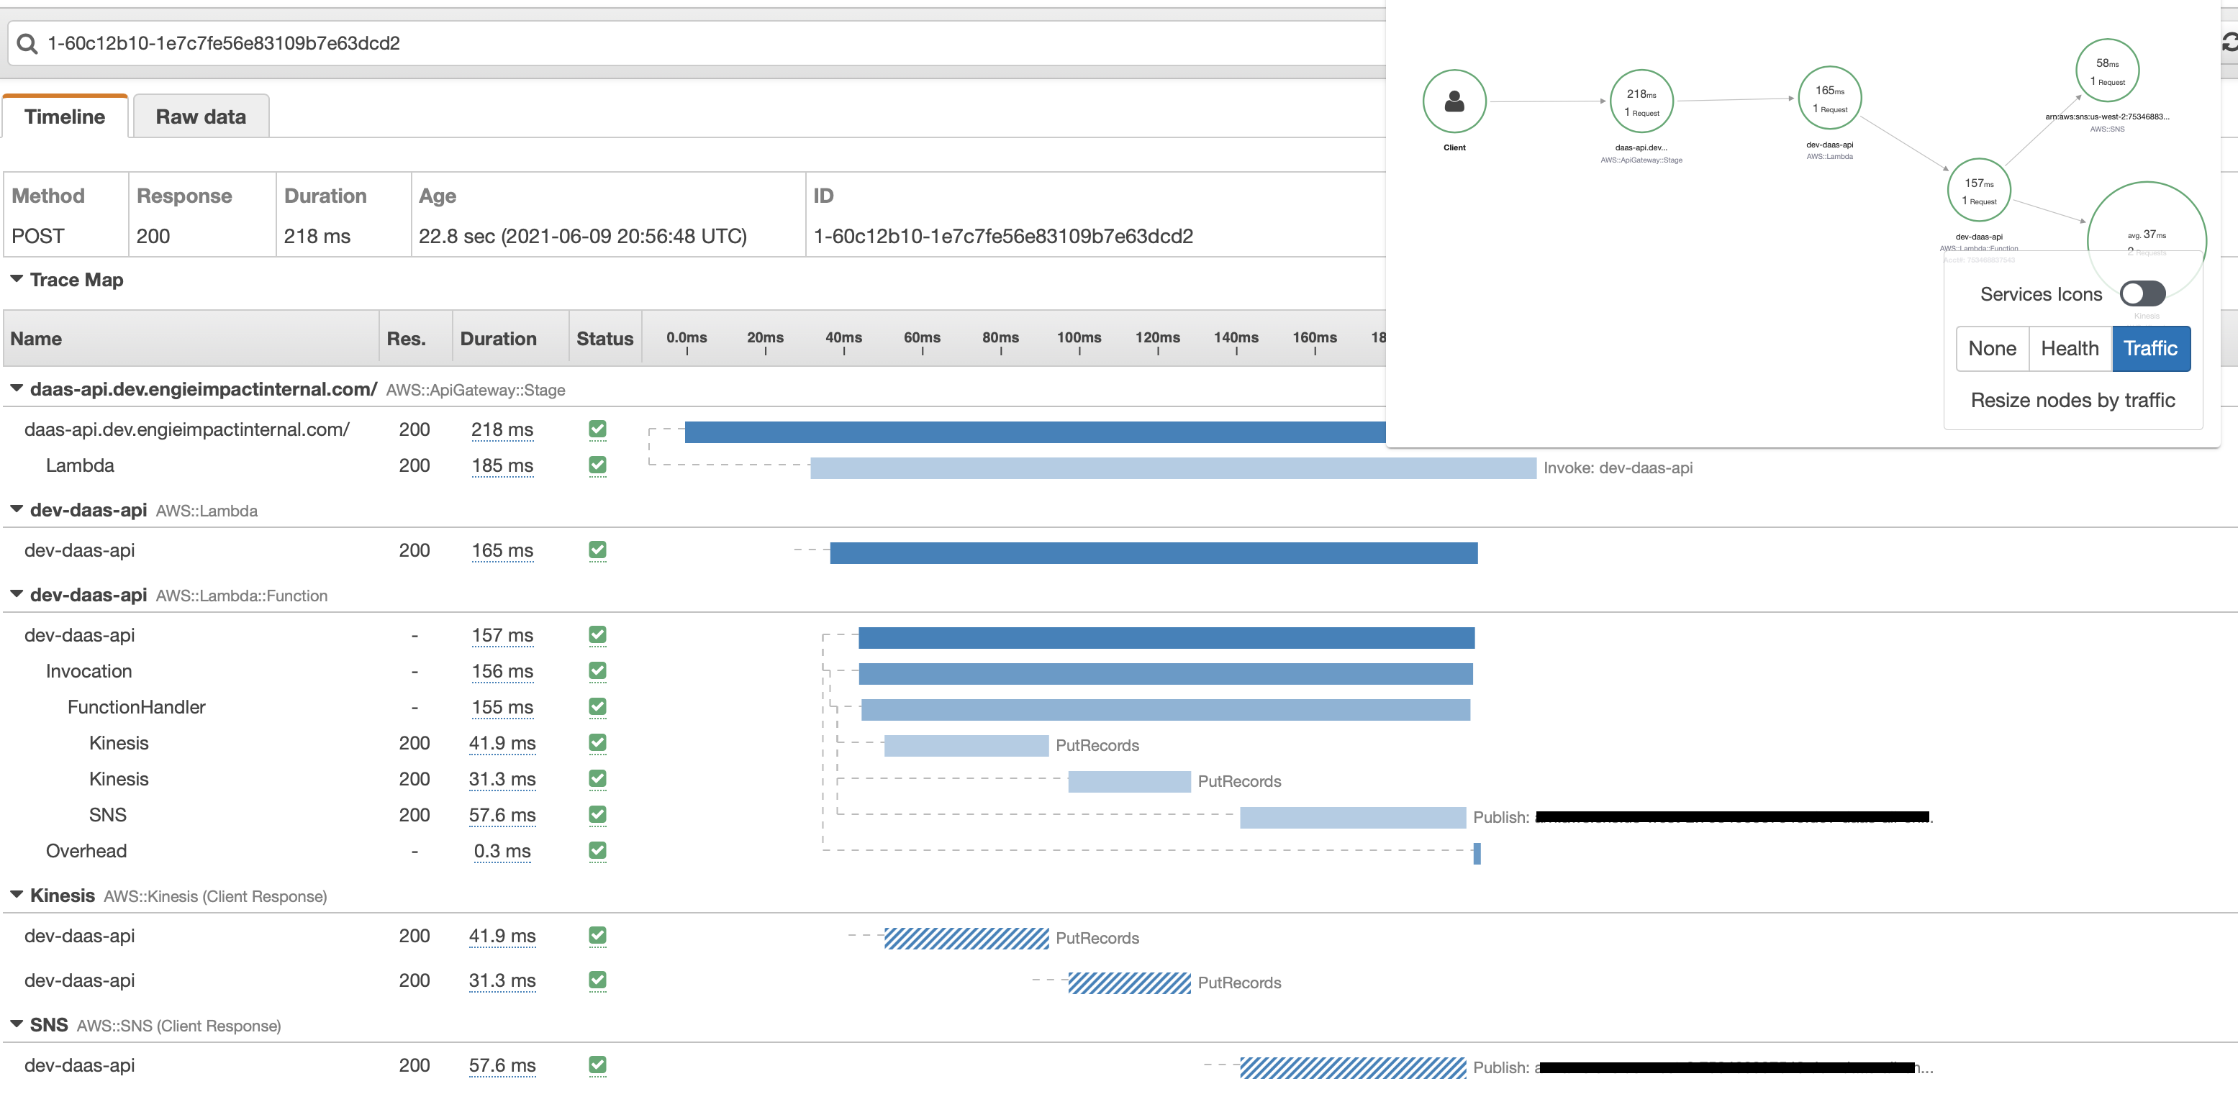The height and width of the screenshot is (1112, 2238).
Task: Click the Traffic button
Action: [2149, 348]
